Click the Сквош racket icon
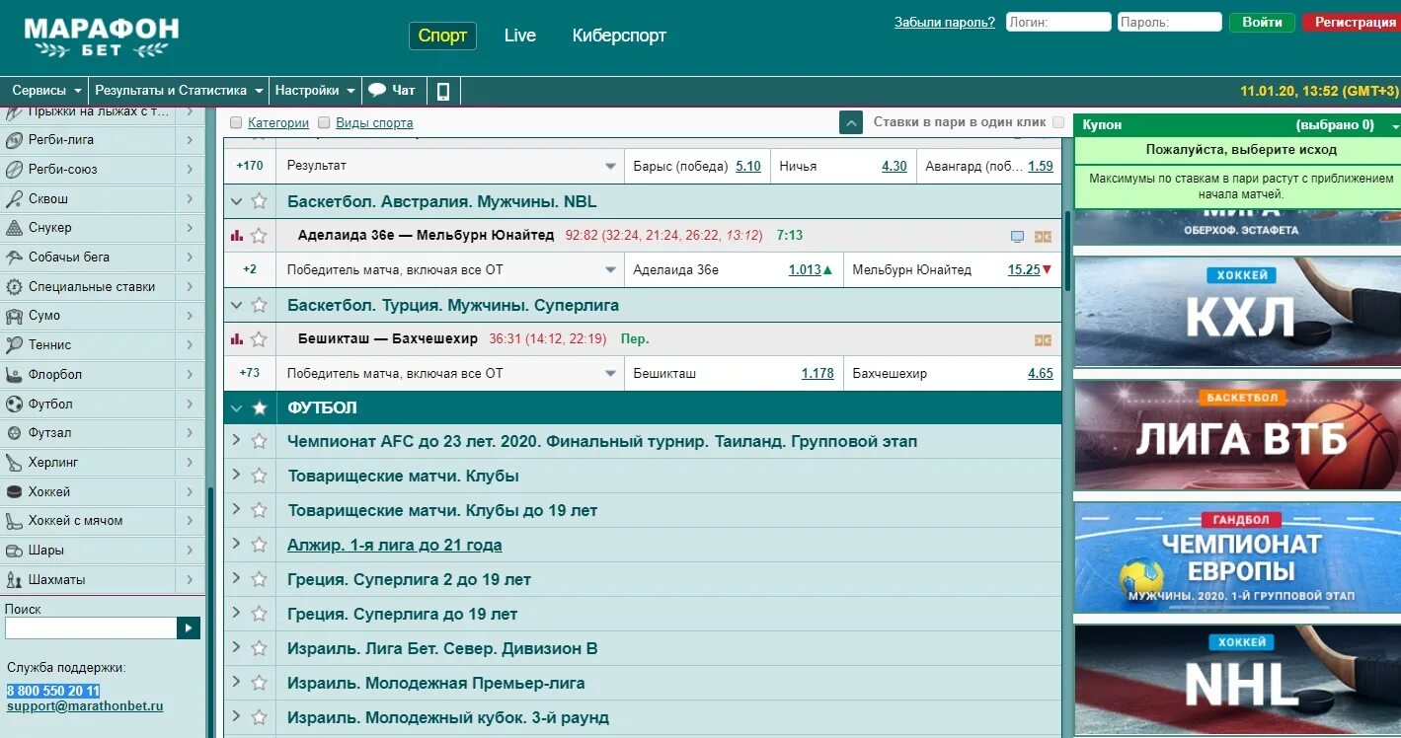The height and width of the screenshot is (738, 1401). [x=14, y=198]
